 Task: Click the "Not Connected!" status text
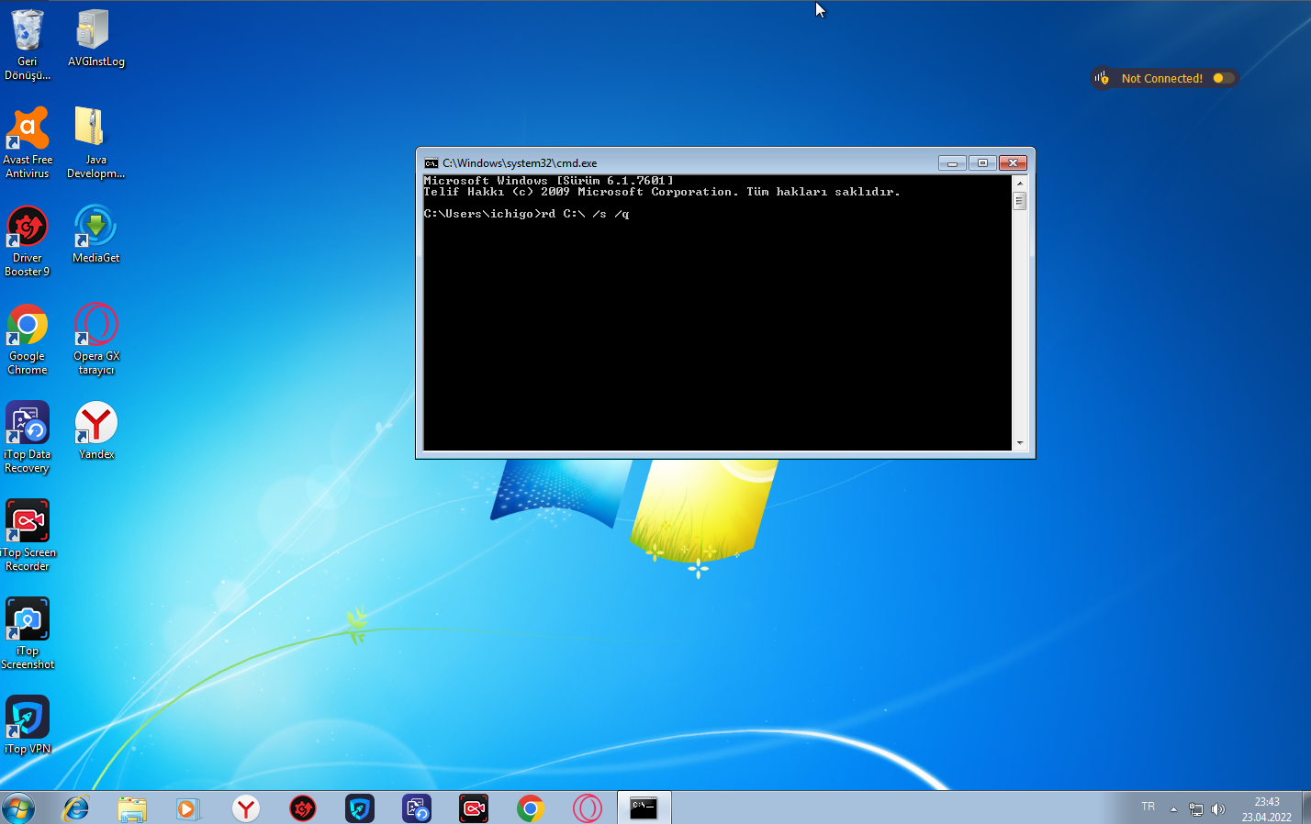pyautogui.click(x=1161, y=79)
